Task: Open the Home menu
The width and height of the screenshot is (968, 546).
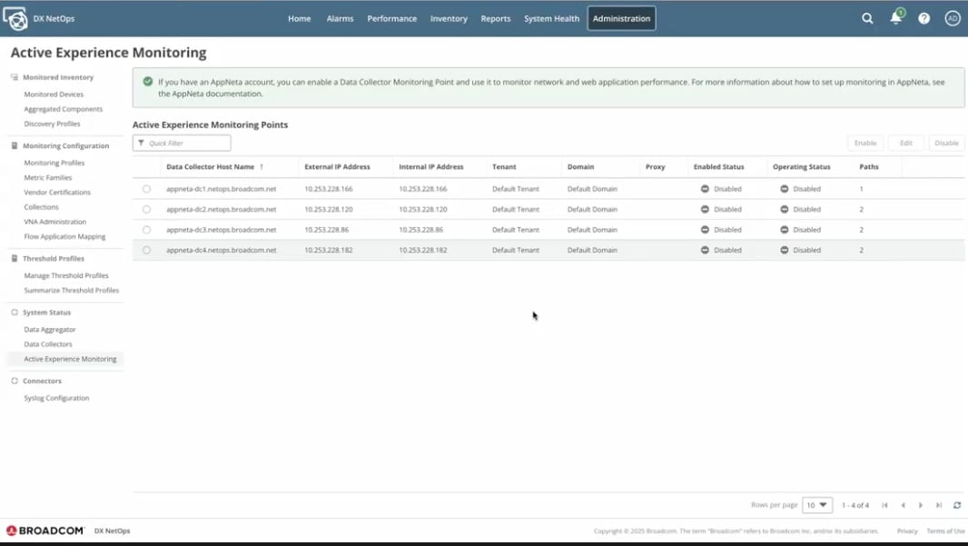Action: (x=300, y=18)
